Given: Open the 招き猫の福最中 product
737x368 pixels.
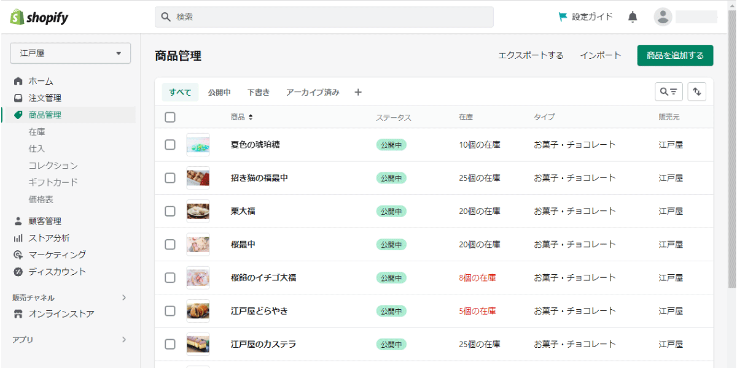Looking at the screenshot, I should tap(259, 178).
